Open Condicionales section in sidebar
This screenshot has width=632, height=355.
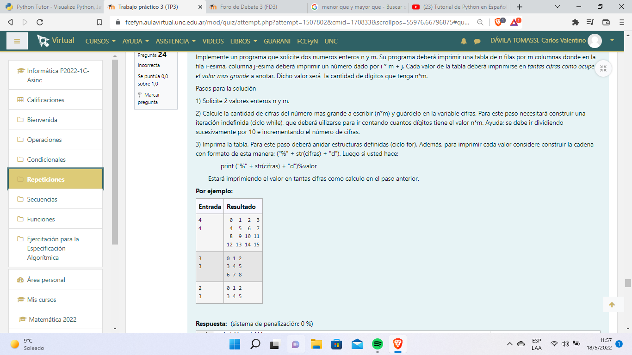(x=55, y=159)
